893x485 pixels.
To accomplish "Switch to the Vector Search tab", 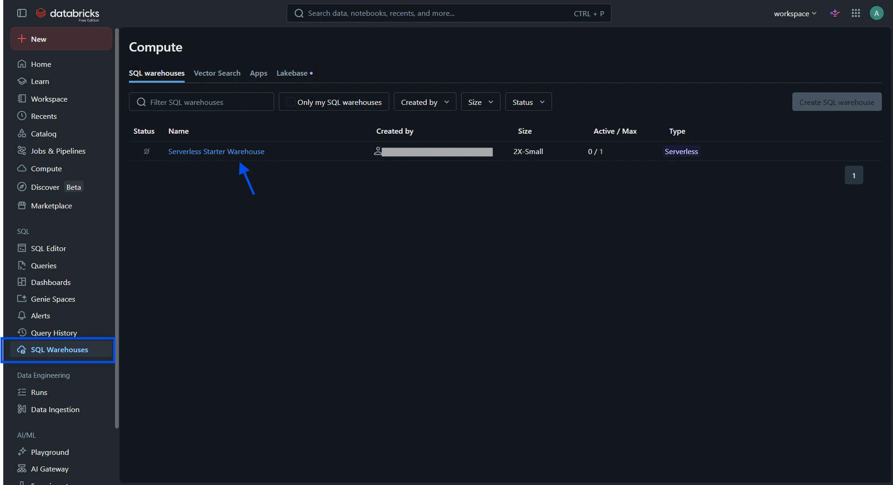I will (217, 73).
